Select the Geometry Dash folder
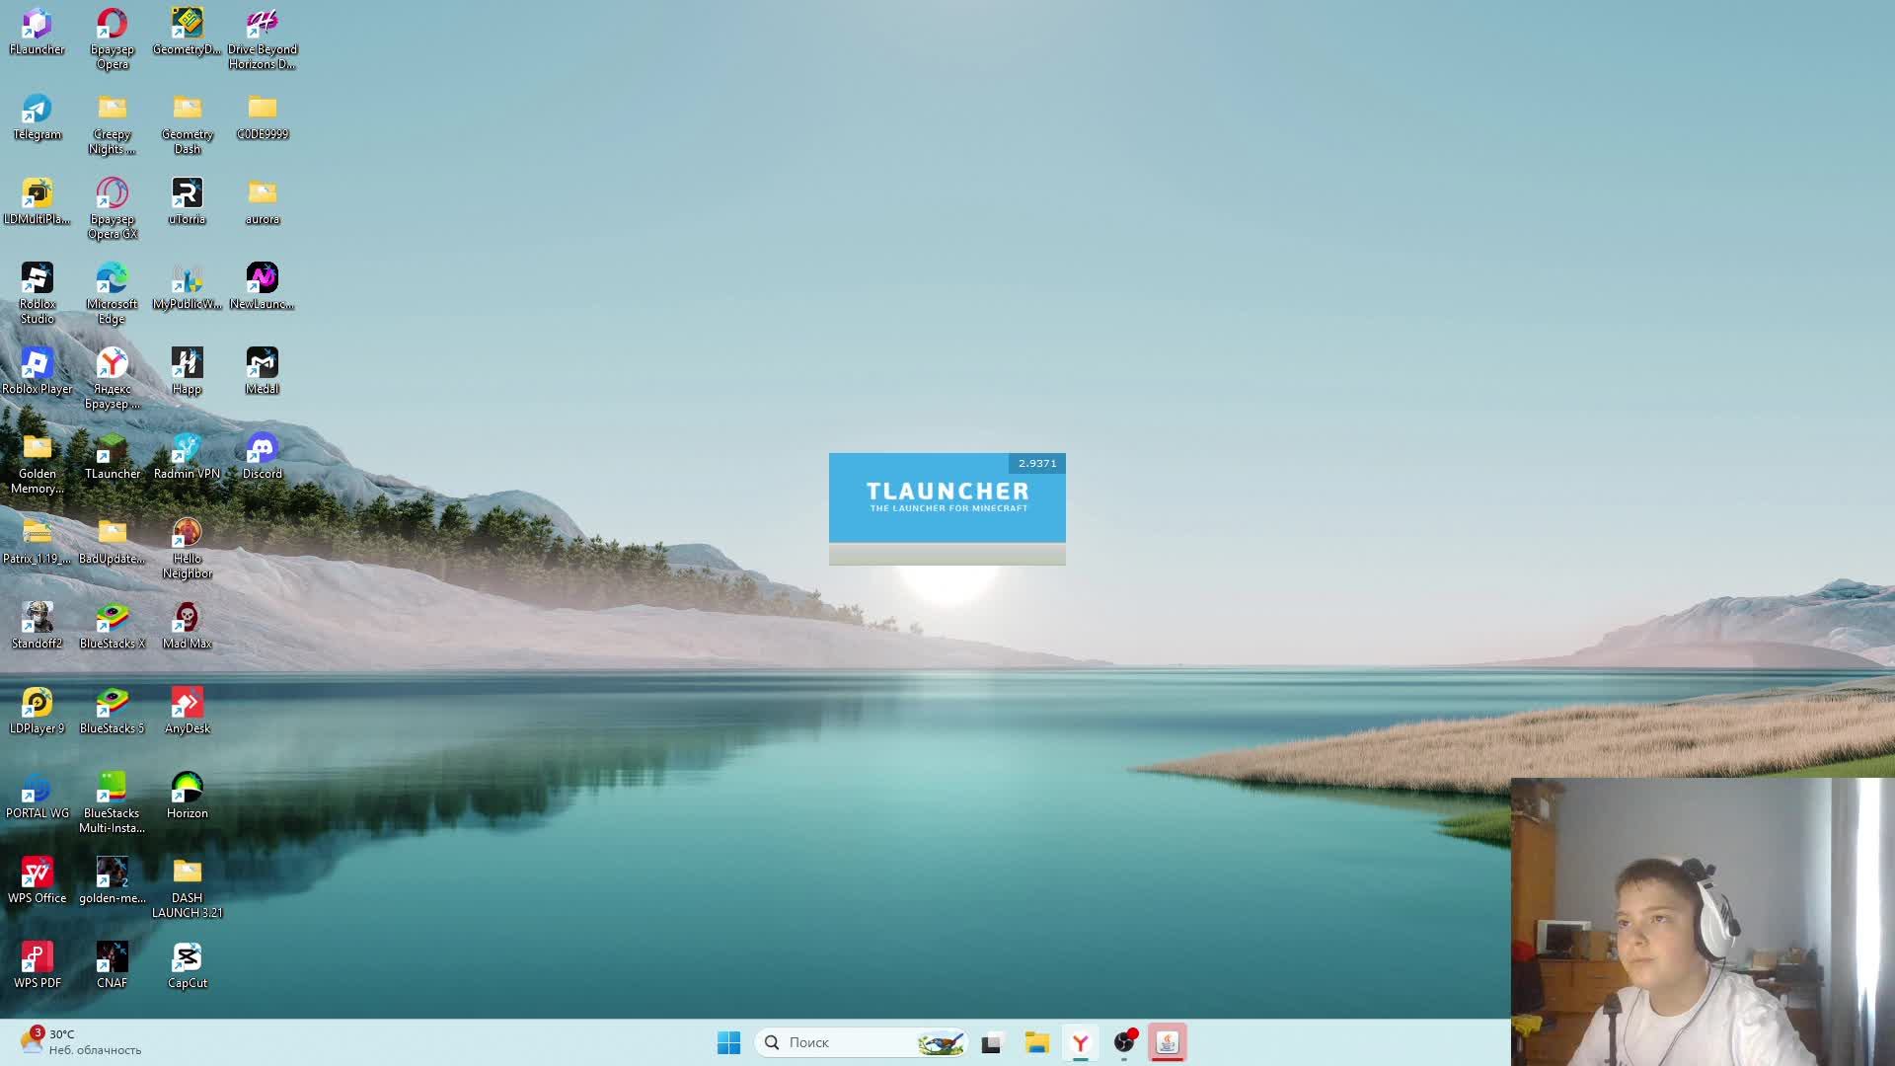The image size is (1895, 1066). (x=187, y=124)
